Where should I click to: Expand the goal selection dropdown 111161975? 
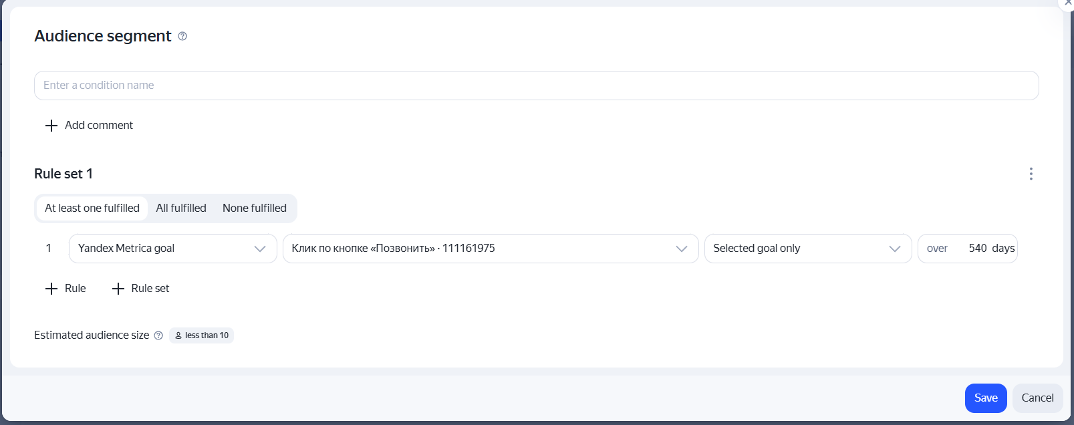[491, 249]
